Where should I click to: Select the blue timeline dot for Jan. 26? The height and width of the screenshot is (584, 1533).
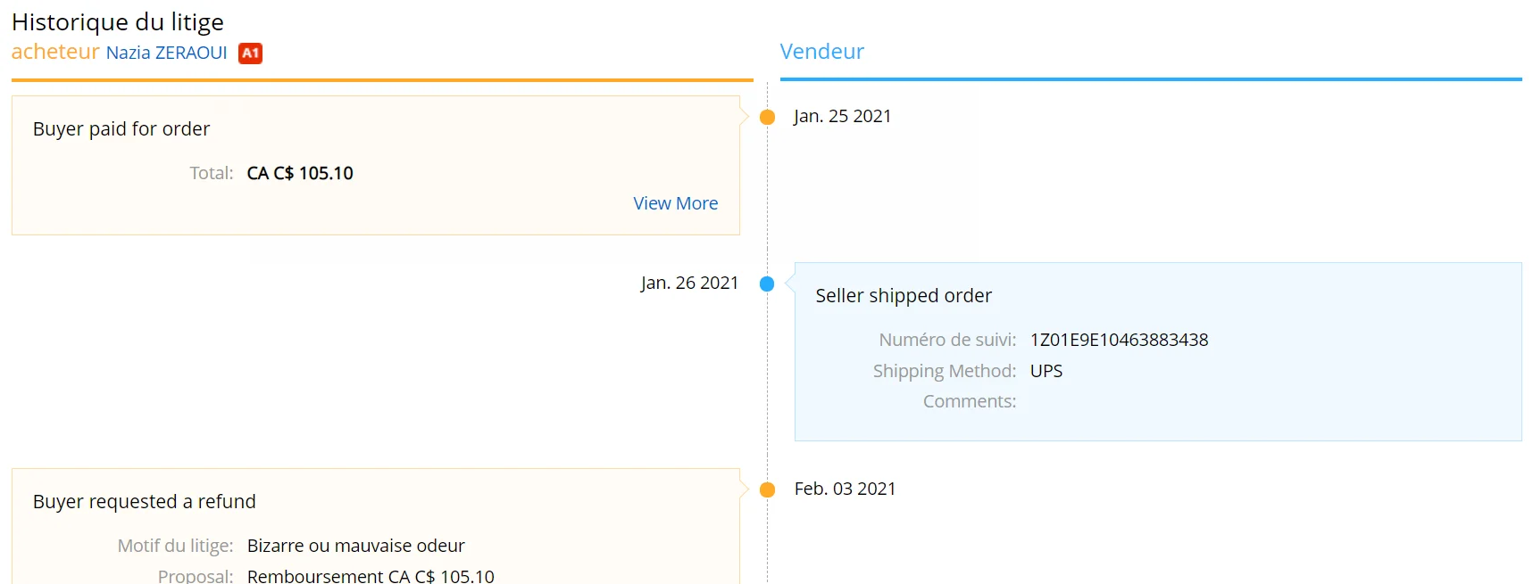pyautogui.click(x=767, y=284)
